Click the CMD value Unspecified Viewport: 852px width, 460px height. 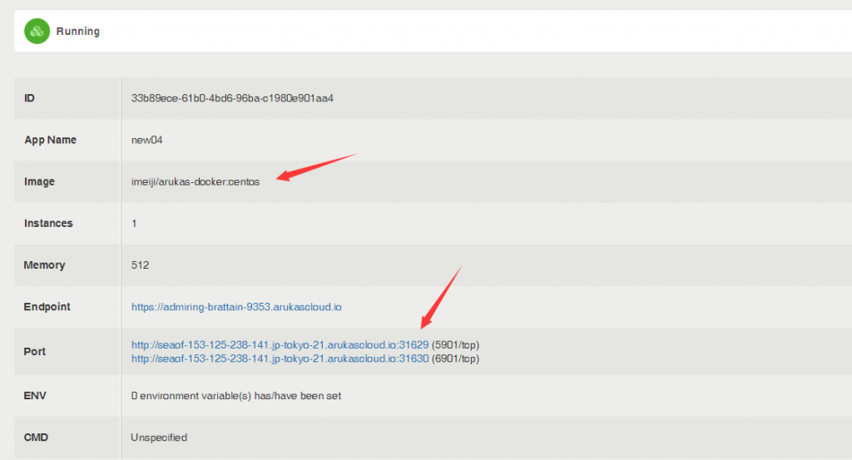159,438
